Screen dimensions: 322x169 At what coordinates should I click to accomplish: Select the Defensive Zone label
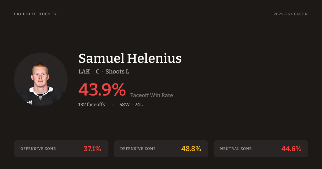(x=138, y=149)
